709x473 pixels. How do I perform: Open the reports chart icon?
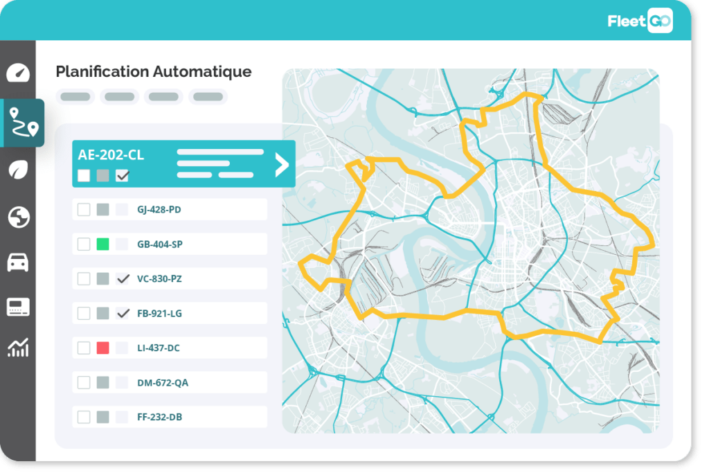pyautogui.click(x=18, y=348)
